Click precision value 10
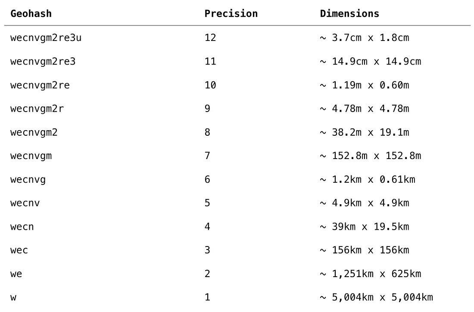 (210, 85)
